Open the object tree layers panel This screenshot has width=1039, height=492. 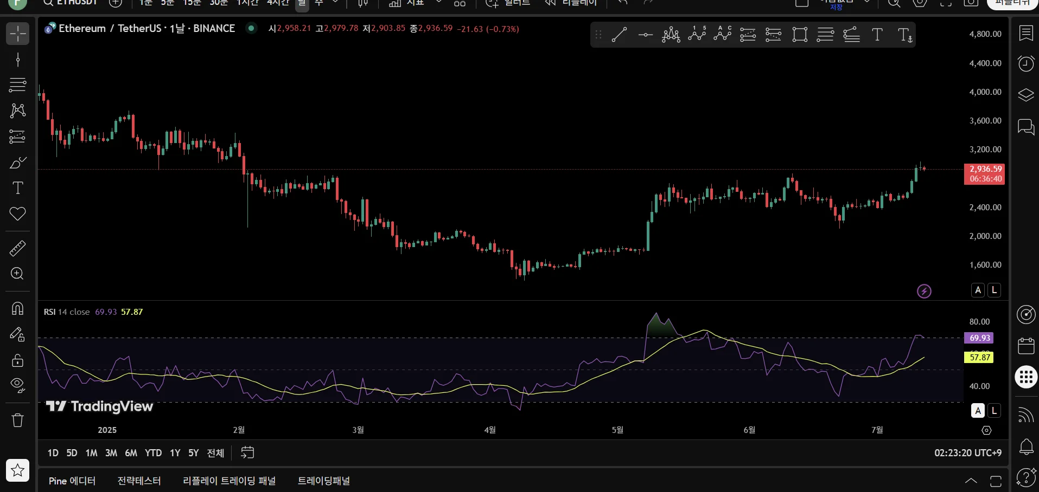pyautogui.click(x=1026, y=95)
